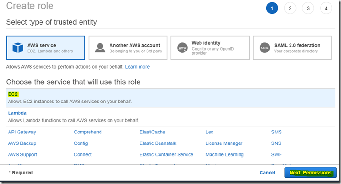Choose the SAML 2.0 federation card
The width and height of the screenshot is (341, 184).
(292, 48)
